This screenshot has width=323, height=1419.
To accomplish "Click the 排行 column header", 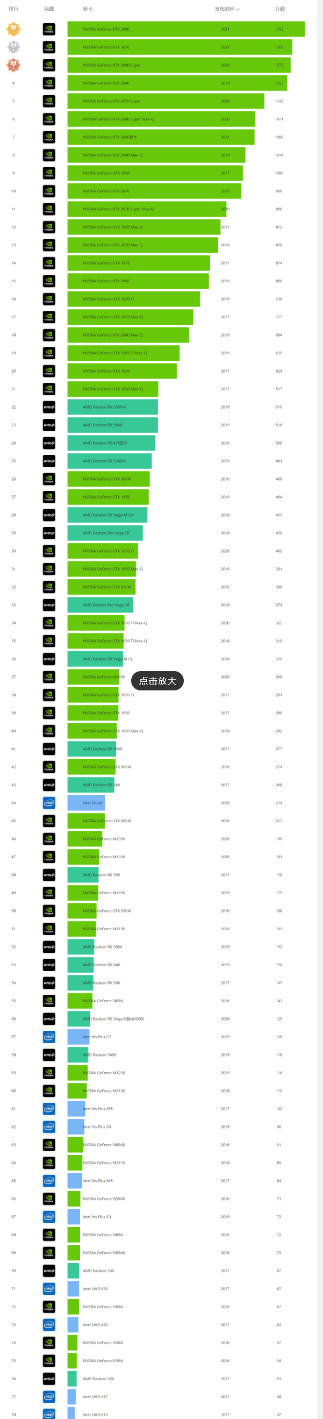I will (13, 9).
